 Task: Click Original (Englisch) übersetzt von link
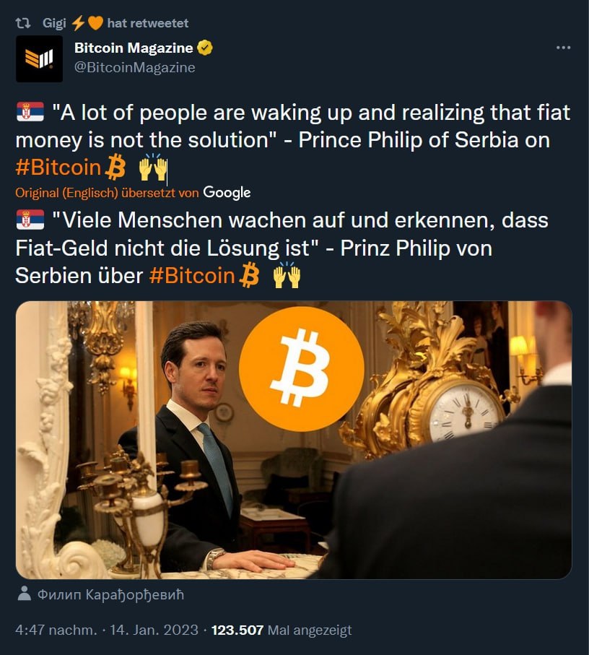107,193
